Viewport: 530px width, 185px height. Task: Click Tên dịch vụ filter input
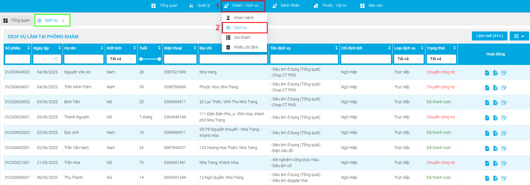[x=304, y=59]
